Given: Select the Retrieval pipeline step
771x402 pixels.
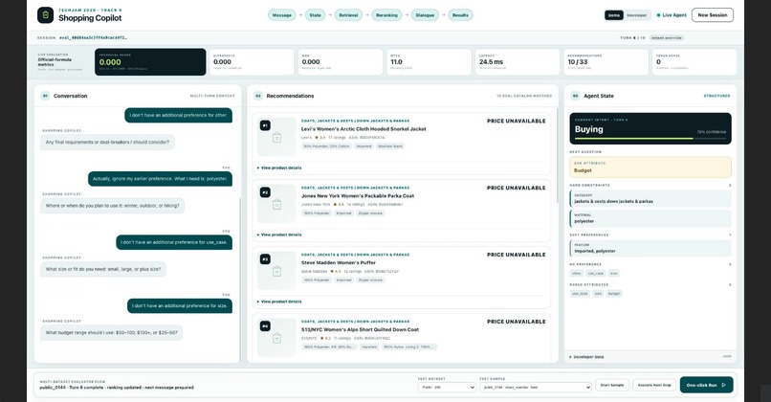Looking at the screenshot, I should [x=348, y=15].
